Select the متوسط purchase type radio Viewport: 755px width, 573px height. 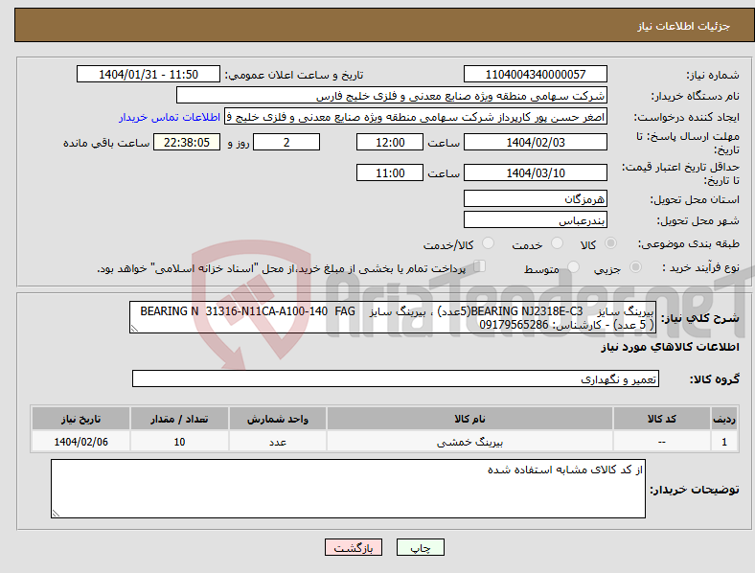573,266
